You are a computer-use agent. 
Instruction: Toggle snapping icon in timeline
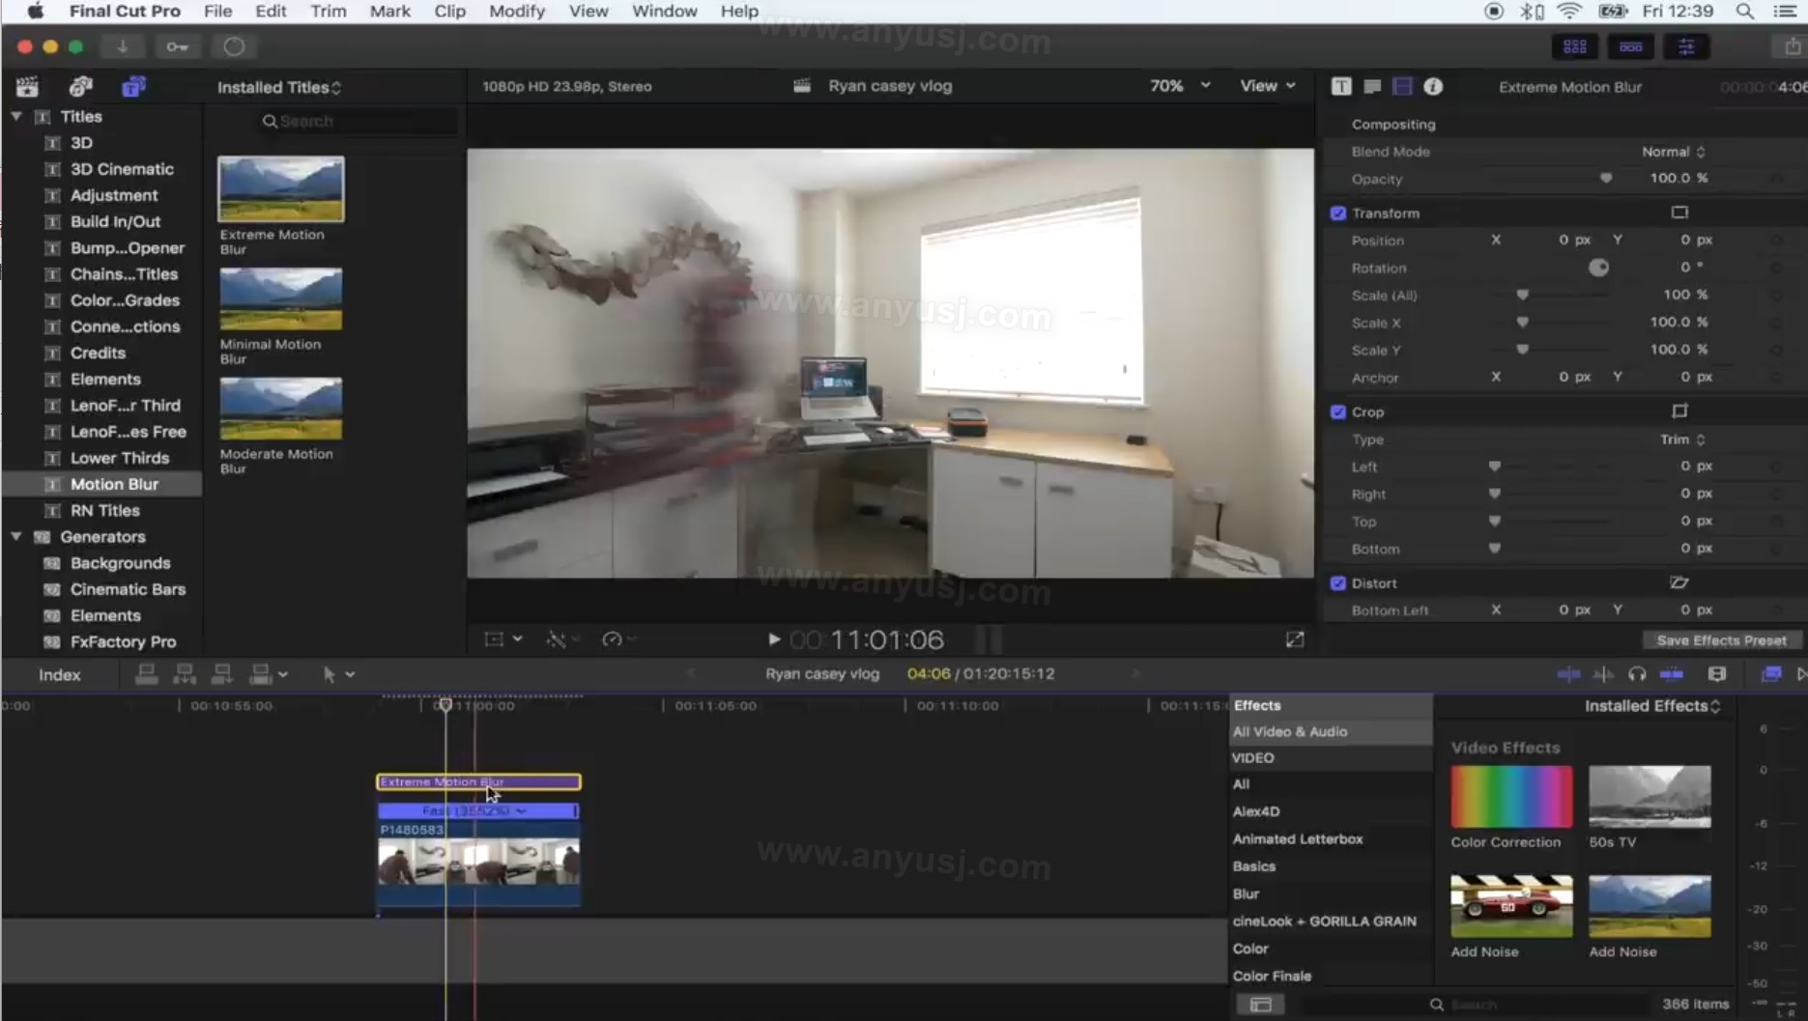1671,674
